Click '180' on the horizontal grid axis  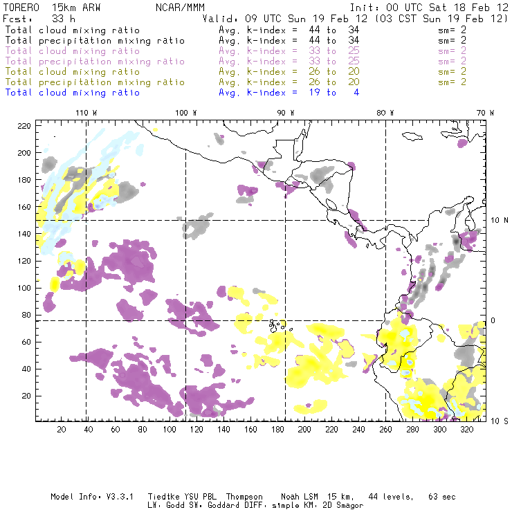[277, 430]
